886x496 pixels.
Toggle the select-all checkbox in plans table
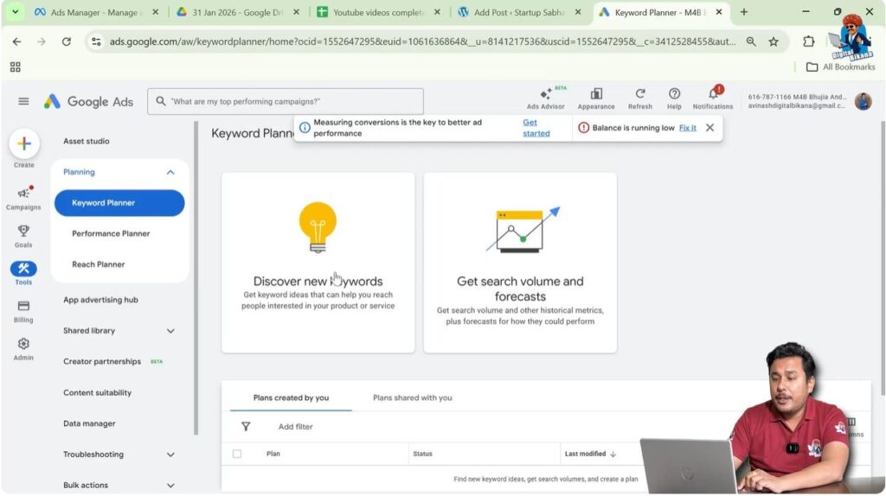pyautogui.click(x=237, y=454)
